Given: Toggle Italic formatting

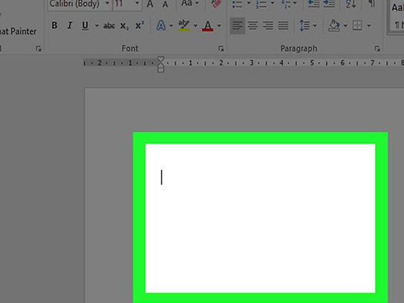Looking at the screenshot, I should point(69,26).
